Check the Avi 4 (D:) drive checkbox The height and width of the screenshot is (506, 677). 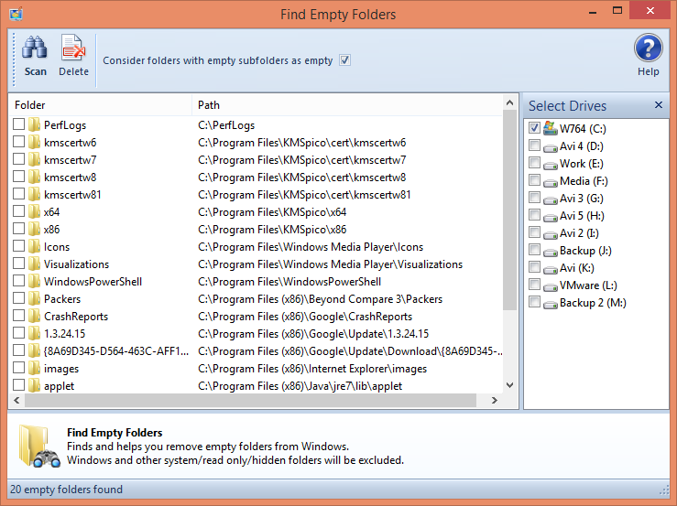[x=534, y=145]
